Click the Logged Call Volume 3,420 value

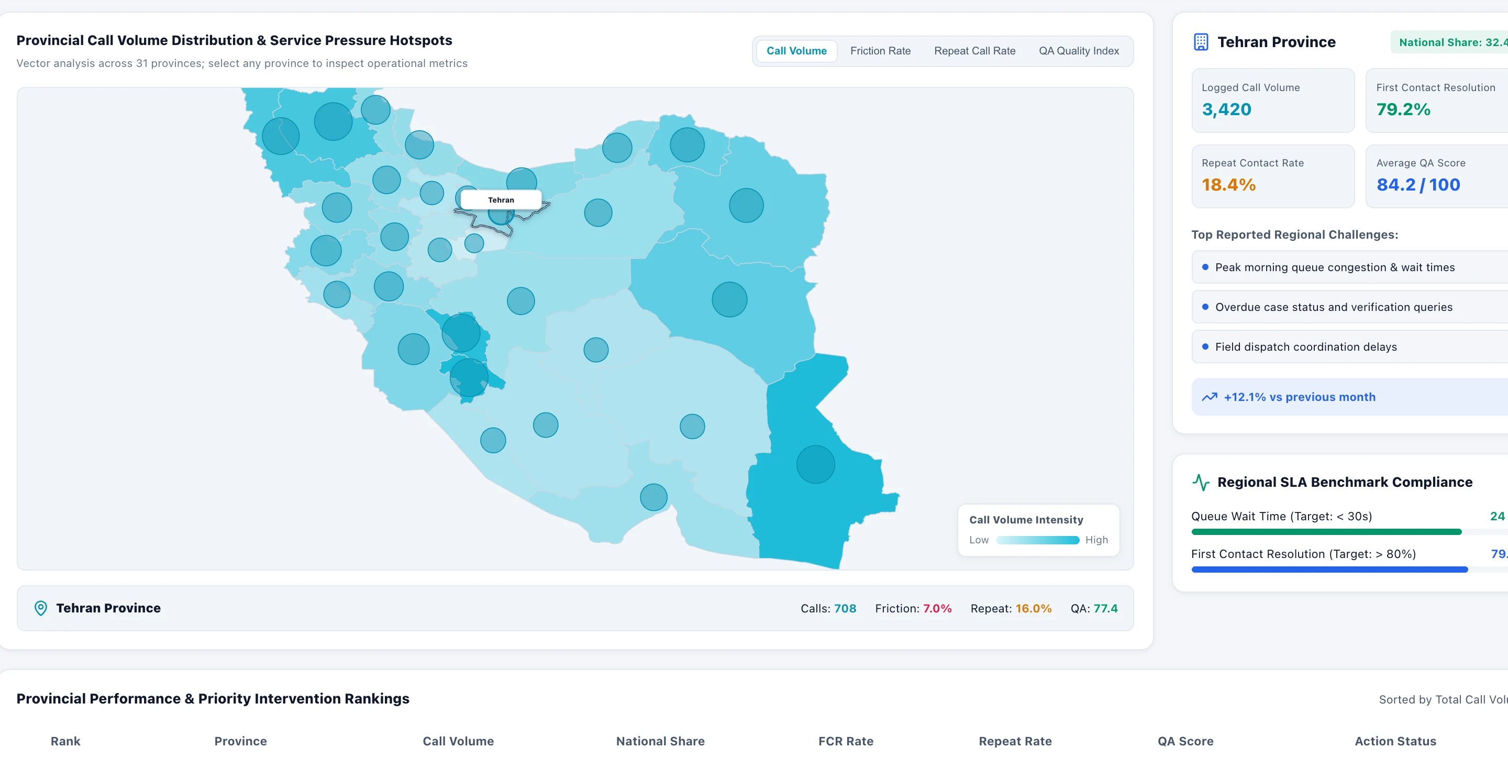click(x=1226, y=109)
